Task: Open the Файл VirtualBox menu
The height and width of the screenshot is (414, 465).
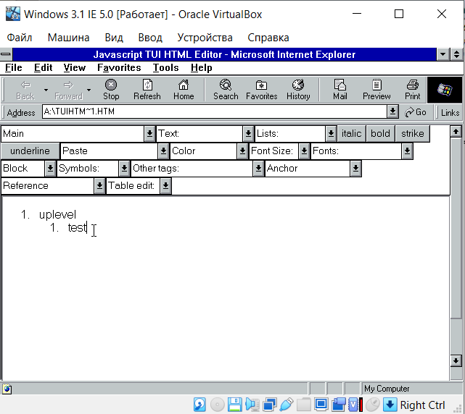Action: coord(20,38)
